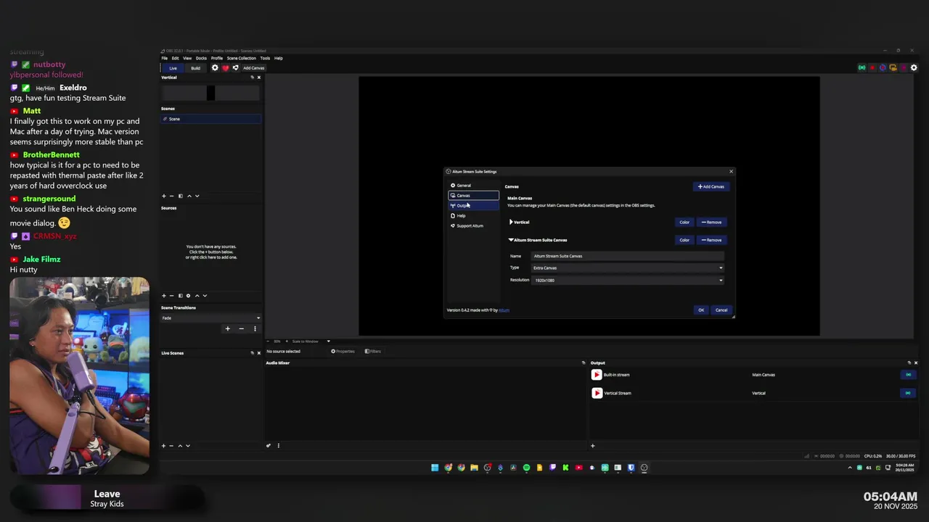The height and width of the screenshot is (522, 929).
Task: Select Support Aitum in settings sidebar
Action: point(473,226)
